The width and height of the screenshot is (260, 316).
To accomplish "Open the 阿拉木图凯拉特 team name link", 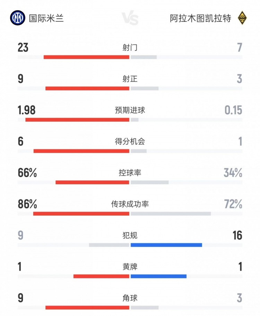I will coord(200,18).
